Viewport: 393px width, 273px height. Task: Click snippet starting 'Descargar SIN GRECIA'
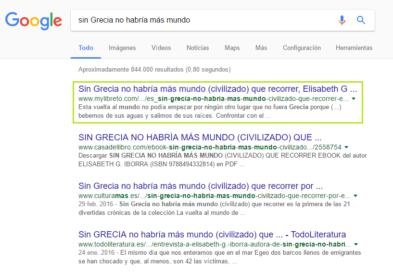click(222, 160)
